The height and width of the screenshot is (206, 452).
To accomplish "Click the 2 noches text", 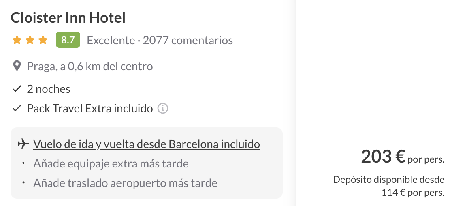I will 49,89.
